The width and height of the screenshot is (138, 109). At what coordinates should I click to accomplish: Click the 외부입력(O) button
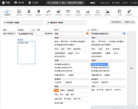(x=116, y=22)
